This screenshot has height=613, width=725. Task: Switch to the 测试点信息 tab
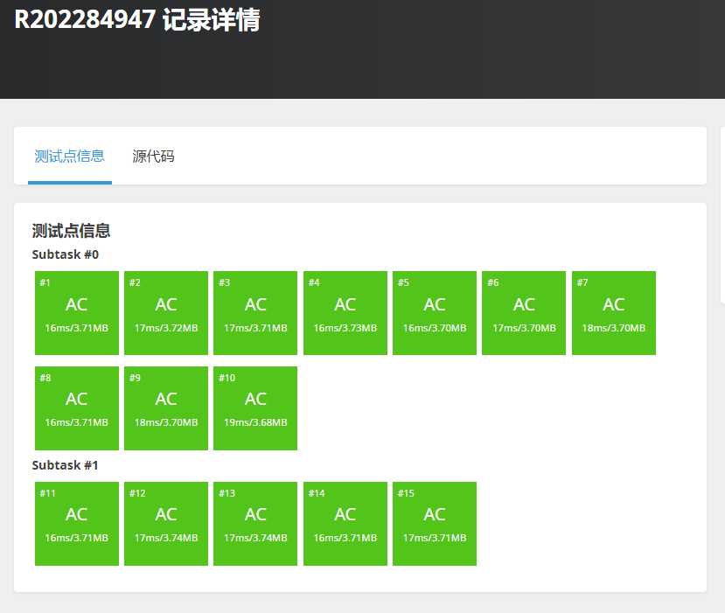coord(70,157)
